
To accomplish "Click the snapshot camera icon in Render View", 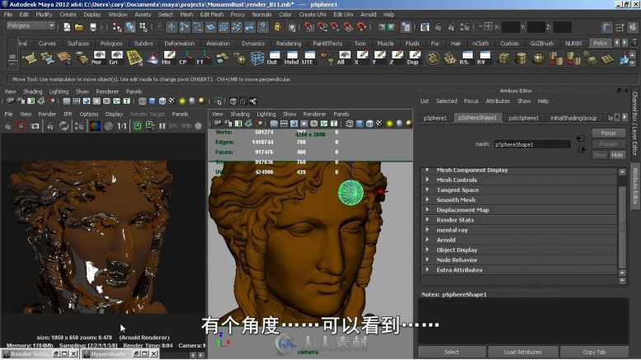I will coord(35,126).
